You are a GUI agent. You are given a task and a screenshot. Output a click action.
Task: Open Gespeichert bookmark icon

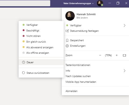[x=67, y=40]
